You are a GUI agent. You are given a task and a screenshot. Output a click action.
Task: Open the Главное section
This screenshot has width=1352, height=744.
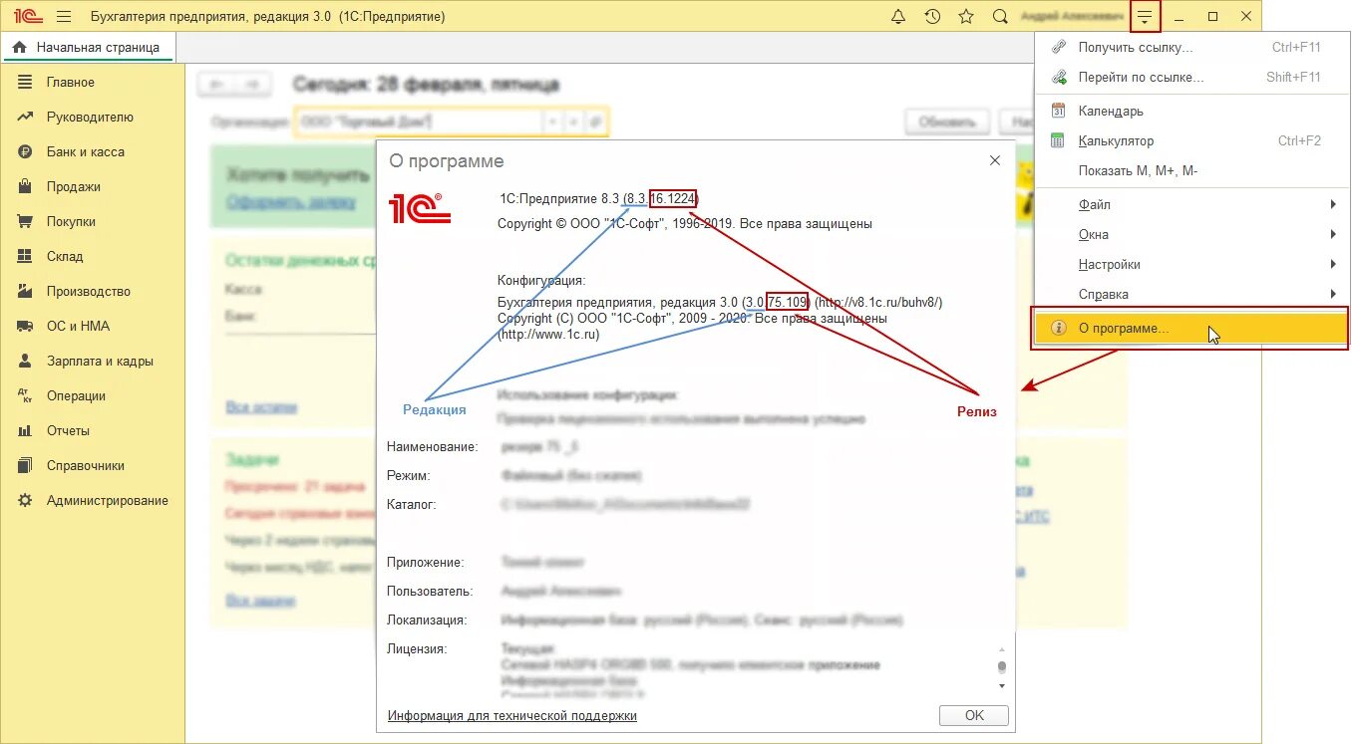(71, 83)
